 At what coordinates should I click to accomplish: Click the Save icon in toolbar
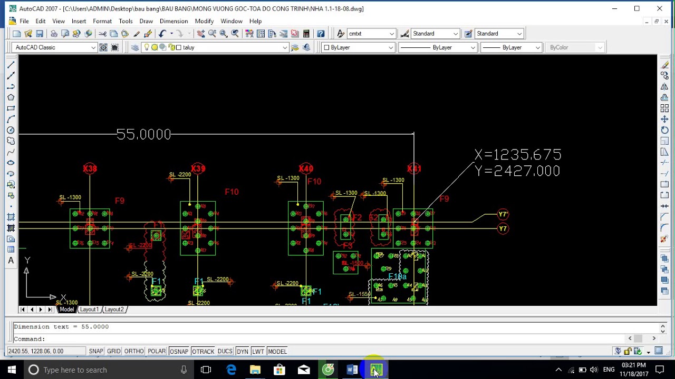tap(40, 34)
